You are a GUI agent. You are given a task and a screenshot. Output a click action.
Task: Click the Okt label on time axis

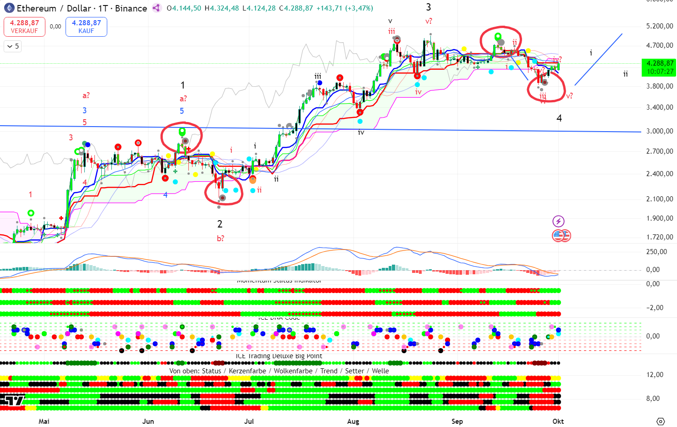click(558, 421)
